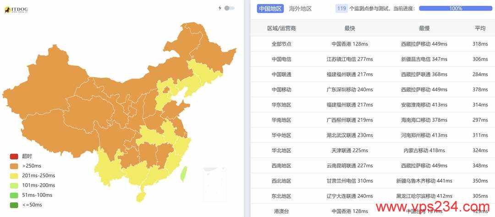Click the ITDOG logo
Screen dimensions: 495x217
(16, 10)
